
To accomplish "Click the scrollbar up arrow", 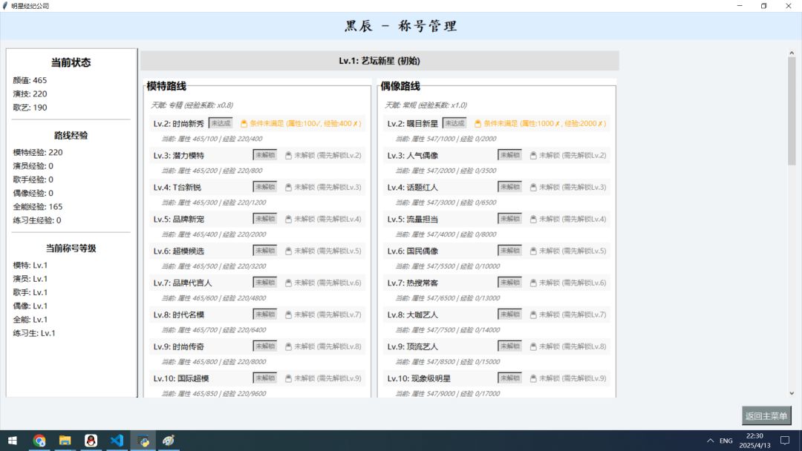I will [792, 53].
